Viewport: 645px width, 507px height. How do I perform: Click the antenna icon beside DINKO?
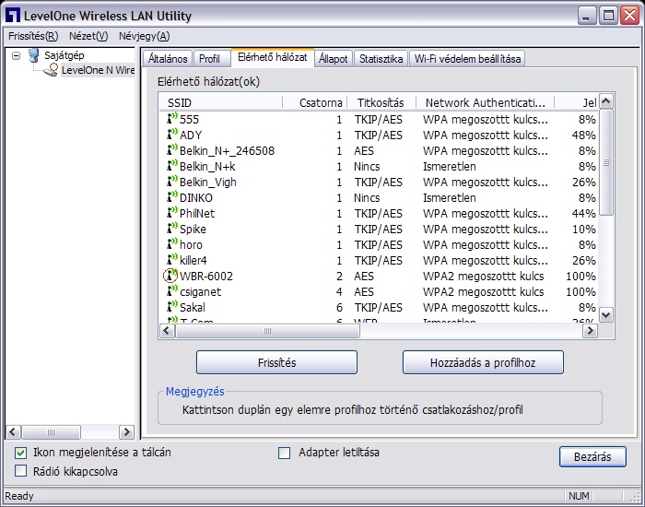[x=172, y=196]
